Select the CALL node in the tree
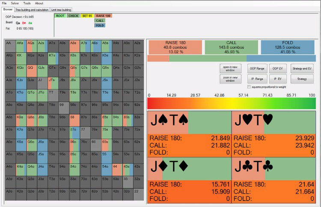Screen dimensions: 321x207 click(100, 21)
